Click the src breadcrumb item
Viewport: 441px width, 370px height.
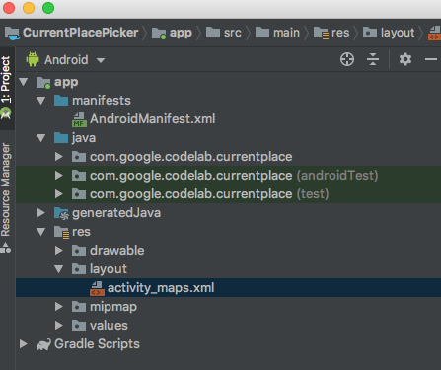point(233,33)
